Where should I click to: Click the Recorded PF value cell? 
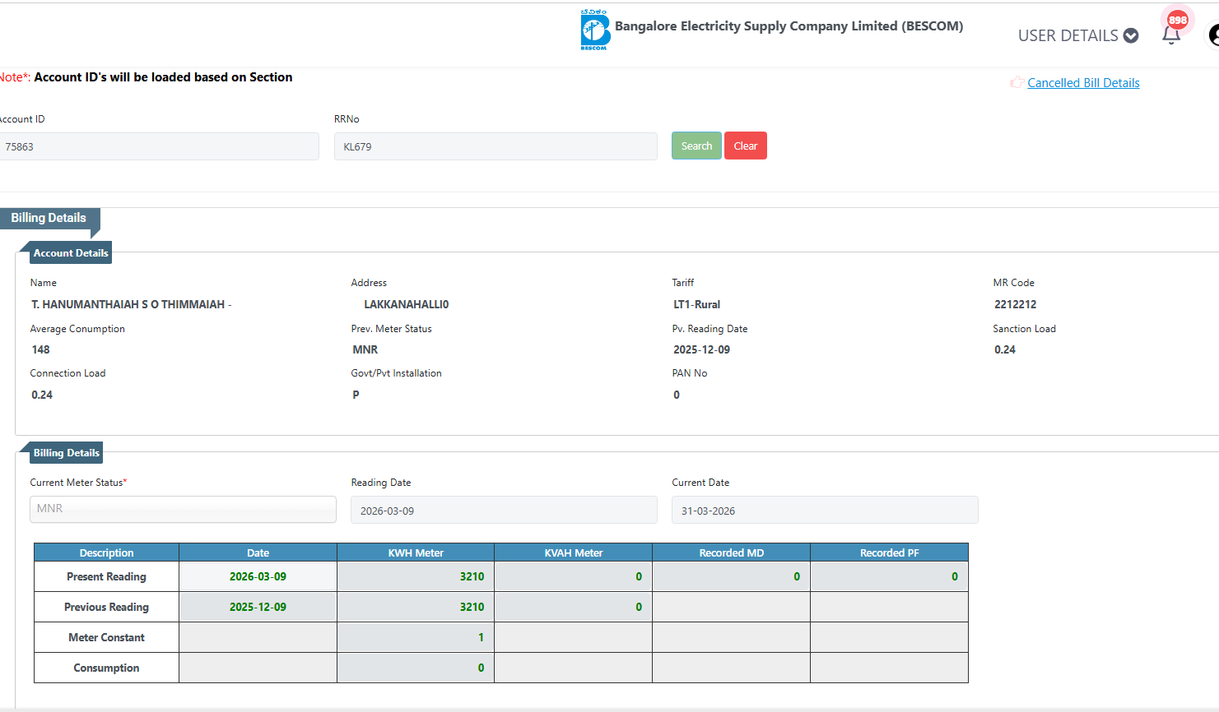tap(889, 577)
